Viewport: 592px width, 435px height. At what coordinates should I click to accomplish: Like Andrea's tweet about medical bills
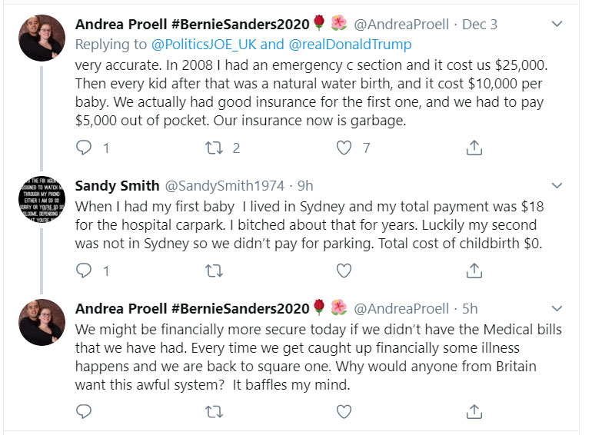[x=344, y=413]
